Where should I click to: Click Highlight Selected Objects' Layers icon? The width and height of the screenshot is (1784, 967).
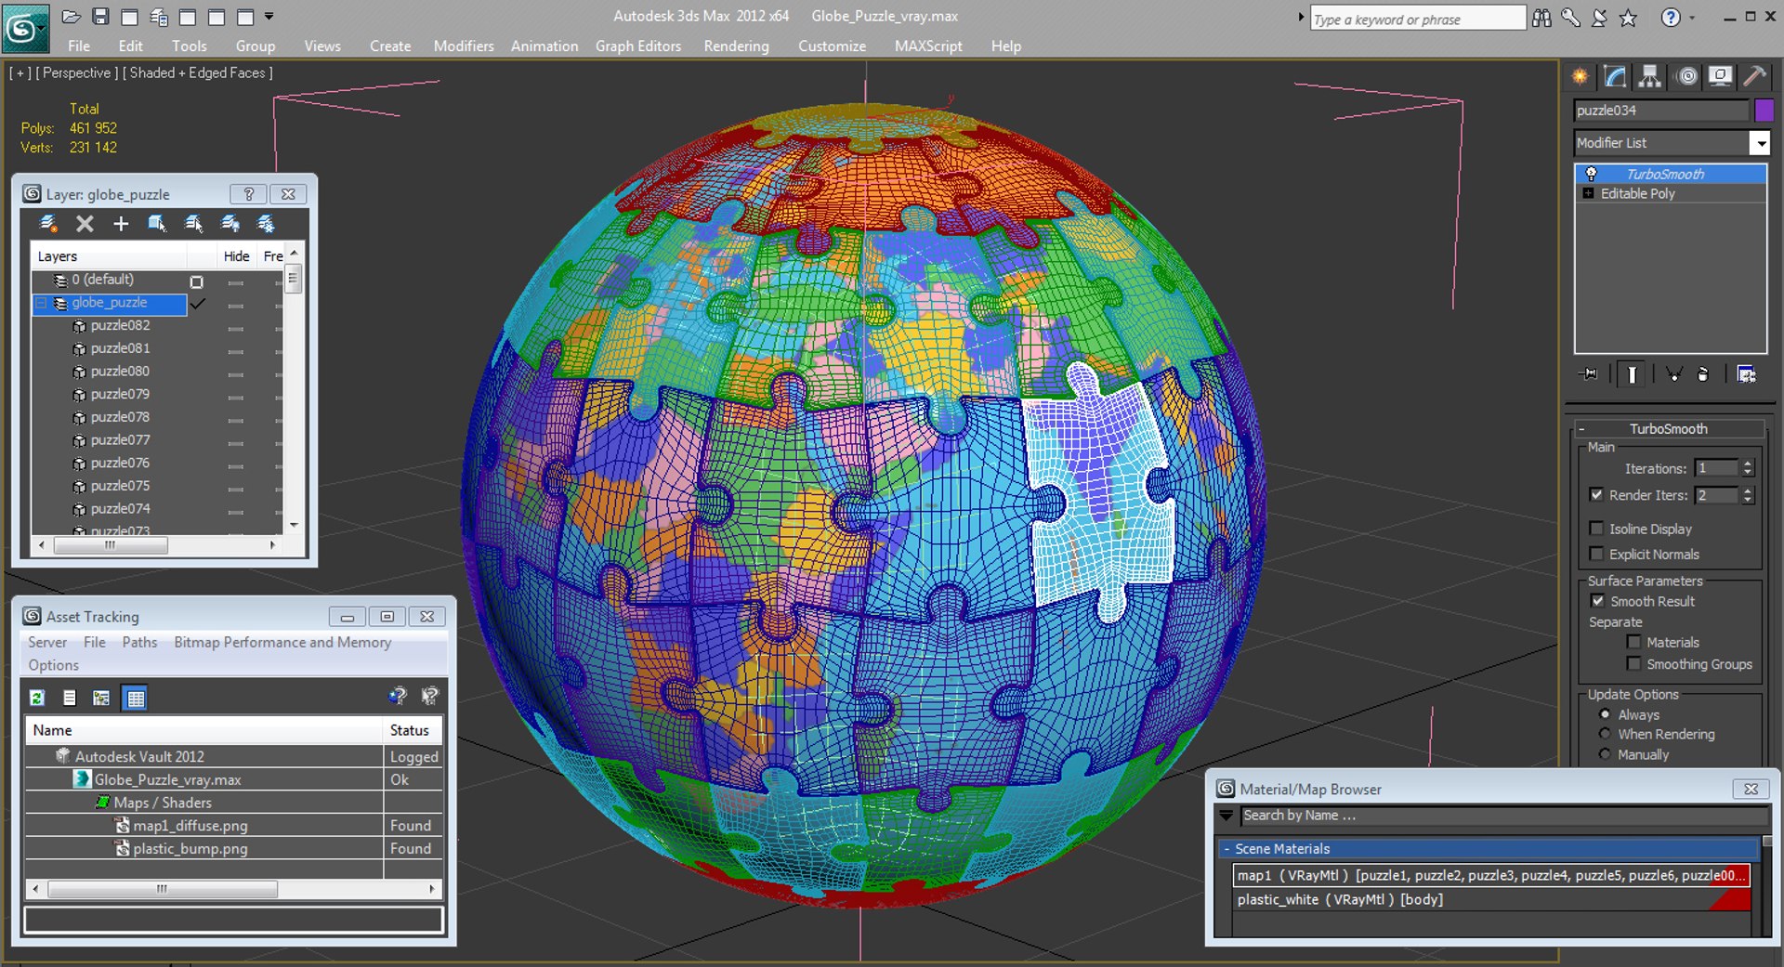[193, 224]
